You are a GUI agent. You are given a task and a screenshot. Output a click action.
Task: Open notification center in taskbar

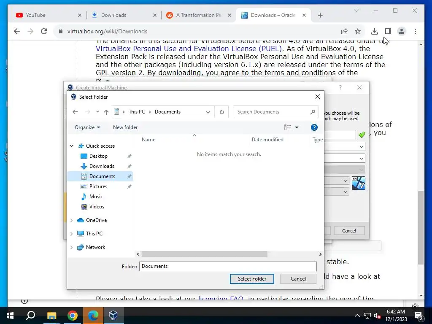point(418,316)
